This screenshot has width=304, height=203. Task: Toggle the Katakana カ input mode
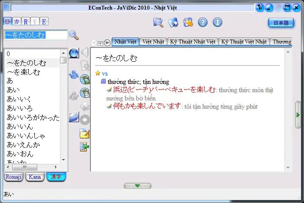pyautogui.click(x=17, y=21)
